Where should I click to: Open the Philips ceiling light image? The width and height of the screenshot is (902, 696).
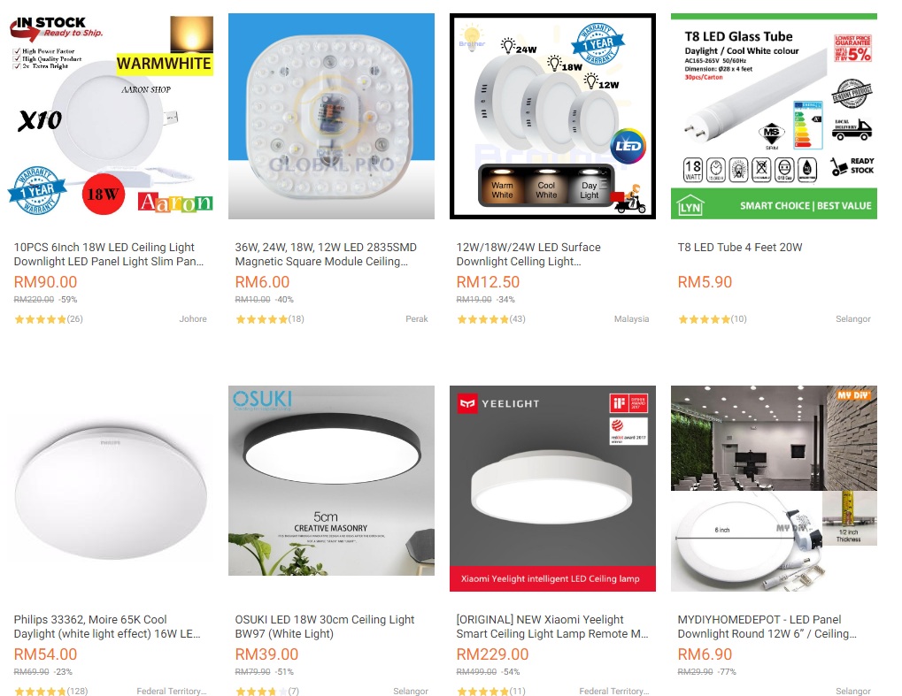(110, 488)
